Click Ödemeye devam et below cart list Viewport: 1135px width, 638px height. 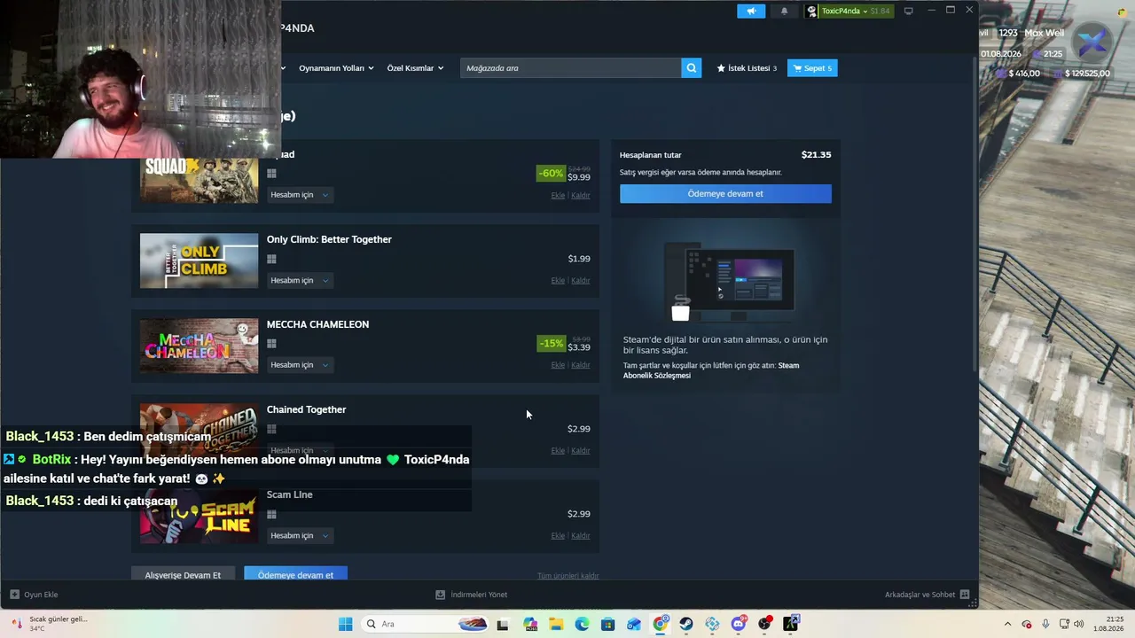[x=295, y=574]
